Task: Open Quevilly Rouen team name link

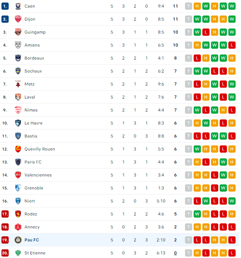Action: [40, 149]
